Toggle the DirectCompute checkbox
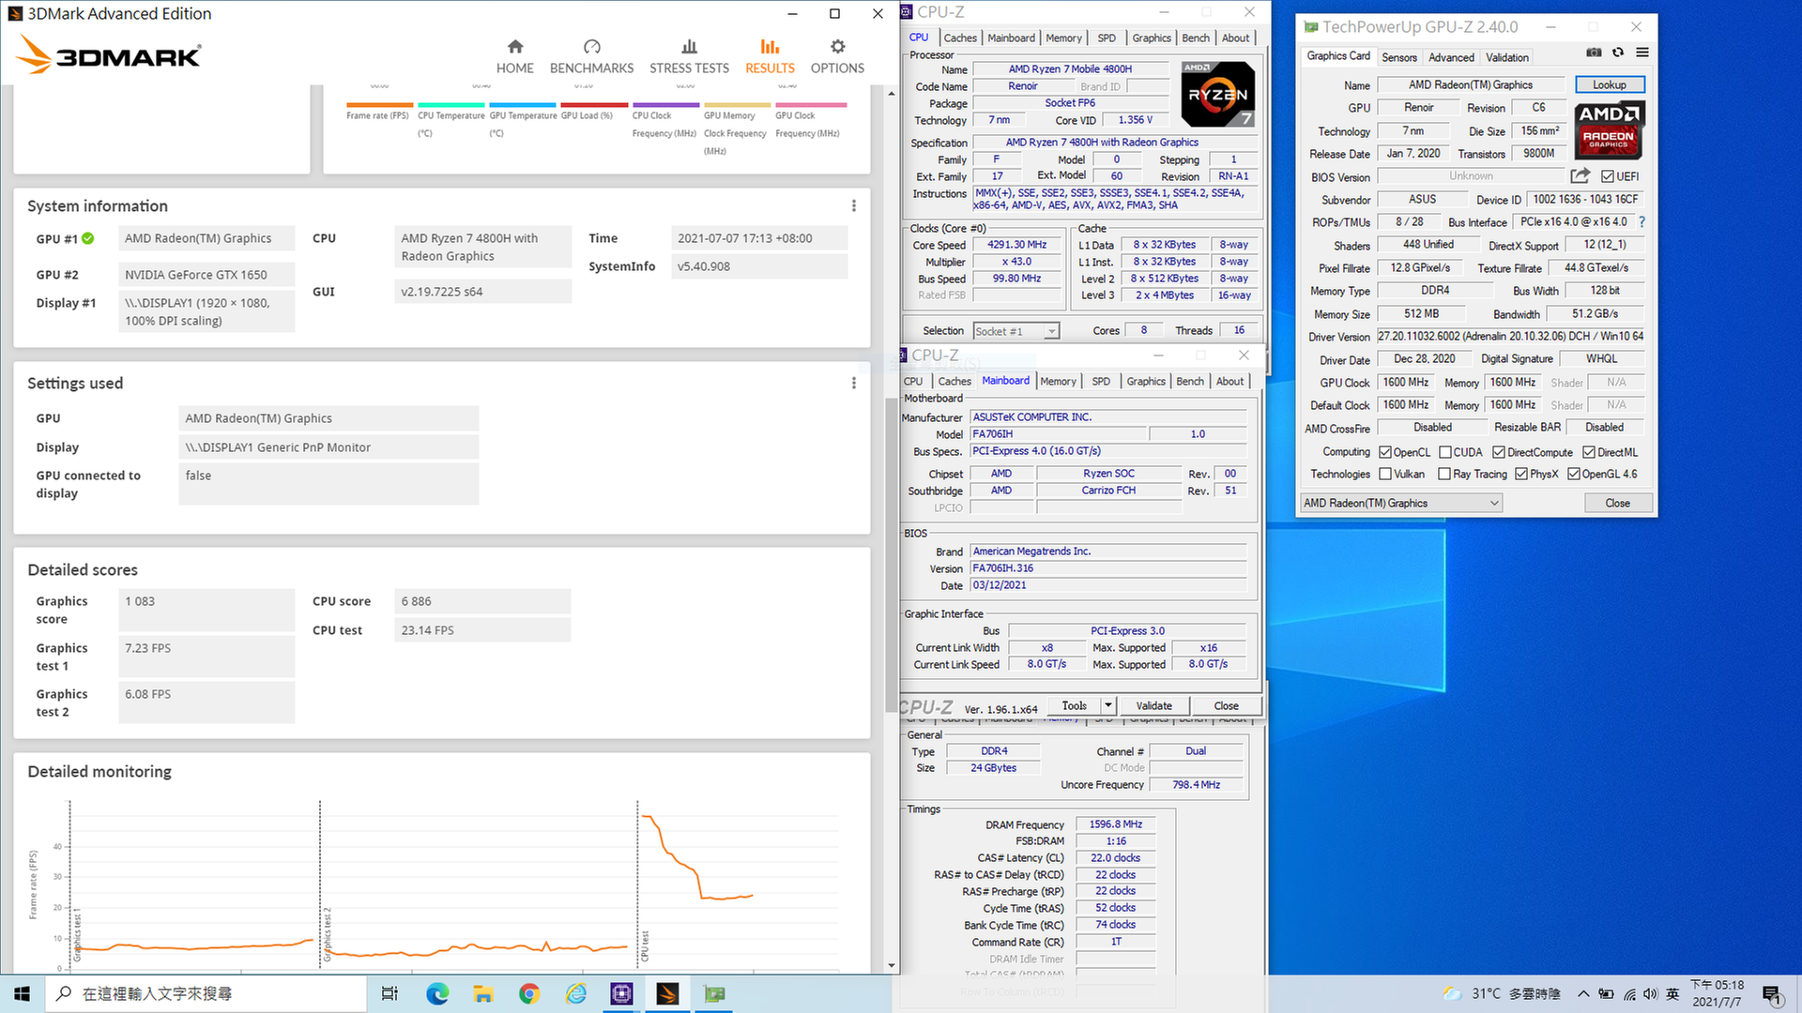1802x1013 pixels. pos(1499,452)
